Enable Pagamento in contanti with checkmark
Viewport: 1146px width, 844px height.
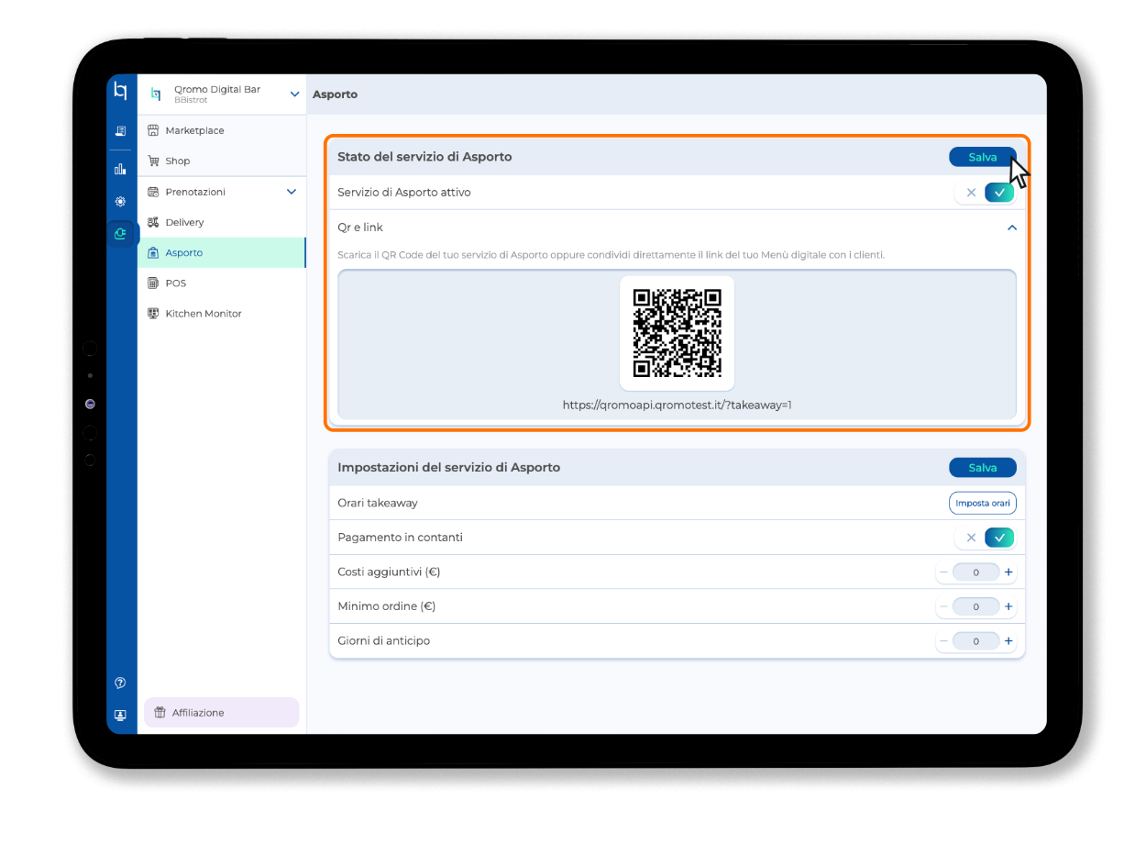coord(999,538)
